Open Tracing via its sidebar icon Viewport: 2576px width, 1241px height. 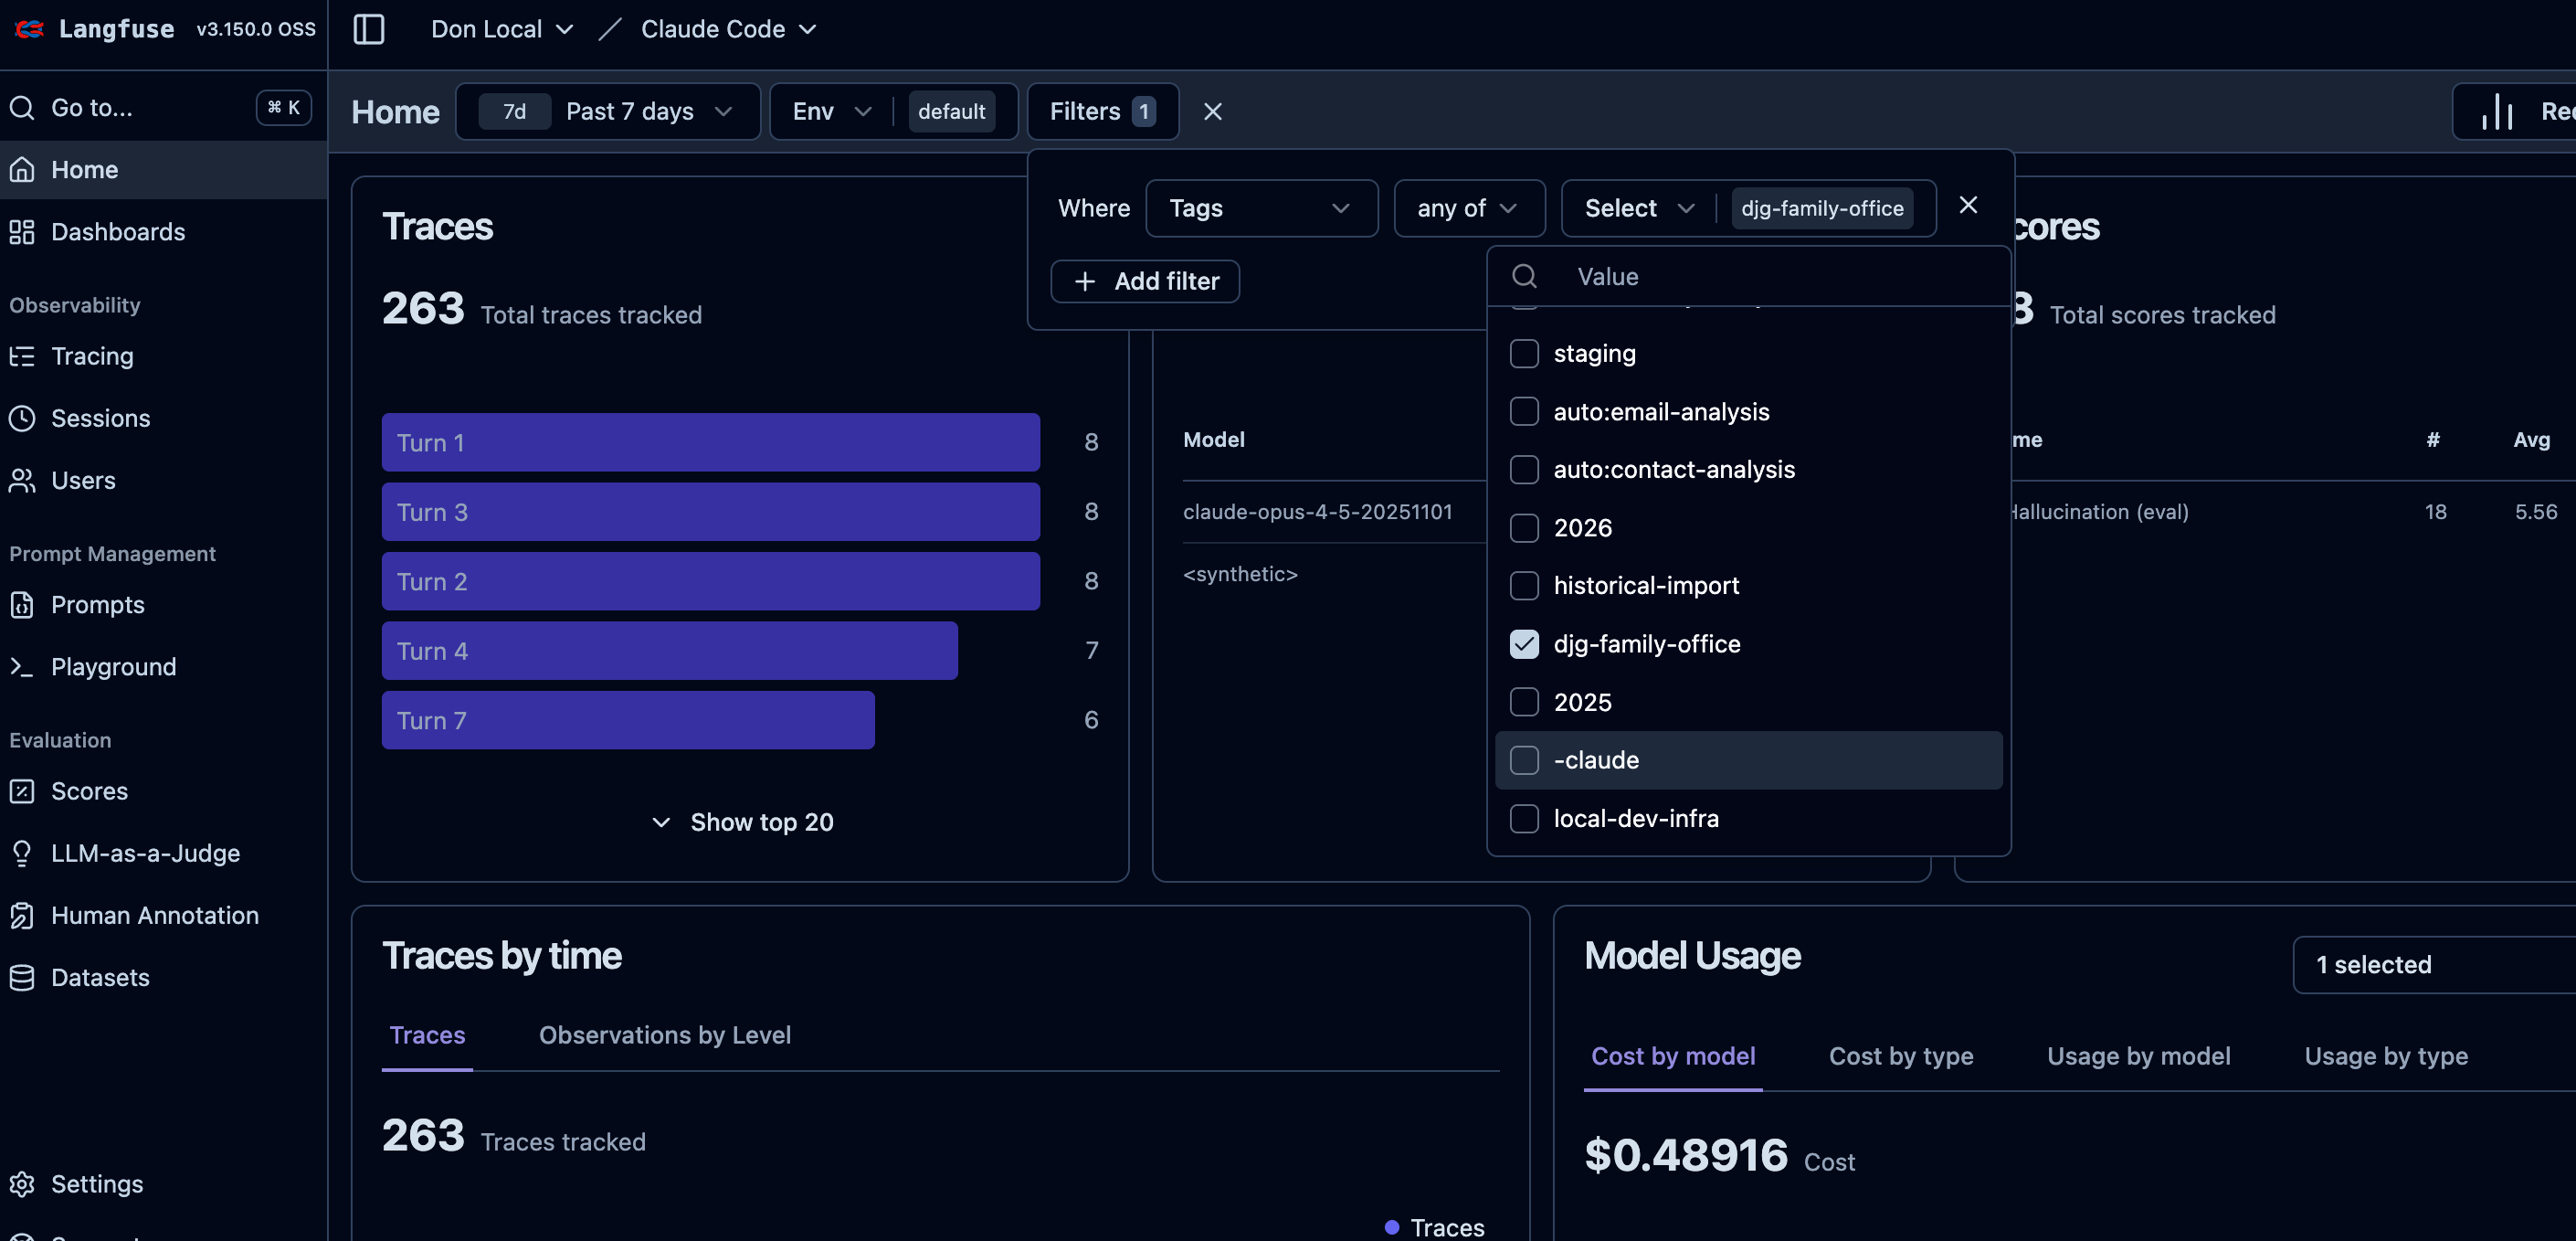coord(22,356)
